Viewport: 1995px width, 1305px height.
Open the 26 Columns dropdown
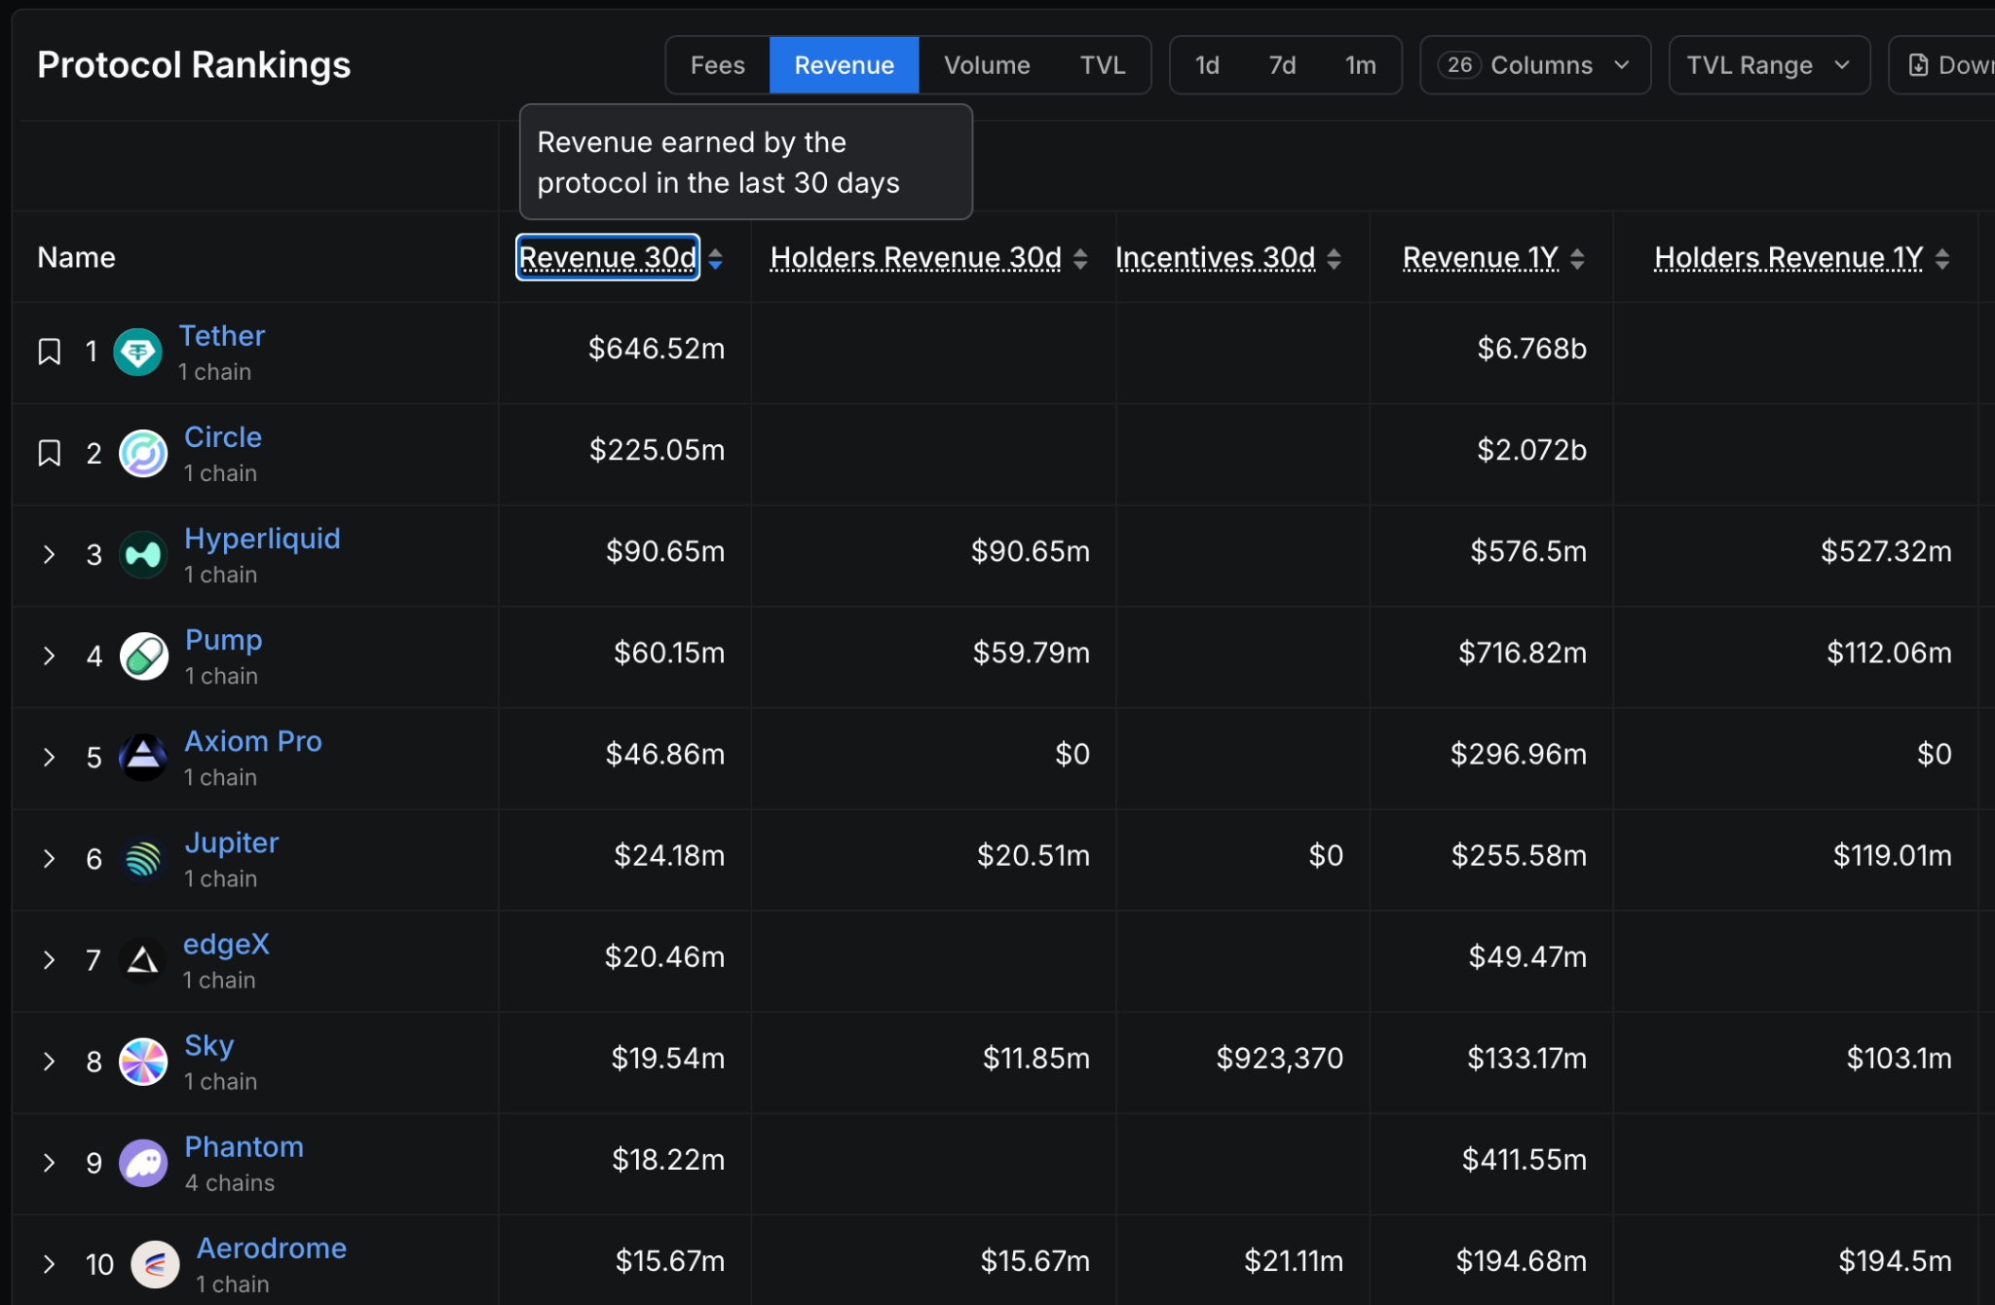1534,65
